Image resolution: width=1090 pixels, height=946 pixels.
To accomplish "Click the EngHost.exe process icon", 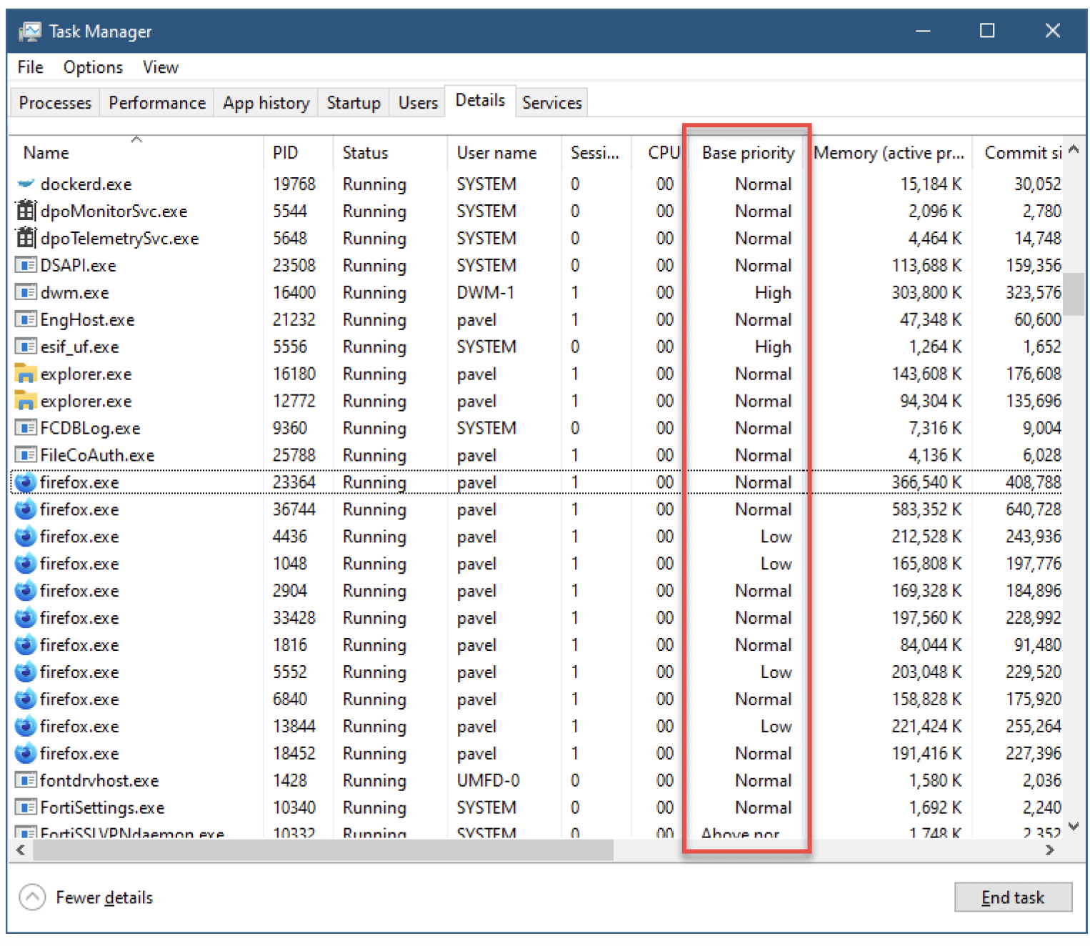I will [x=26, y=319].
